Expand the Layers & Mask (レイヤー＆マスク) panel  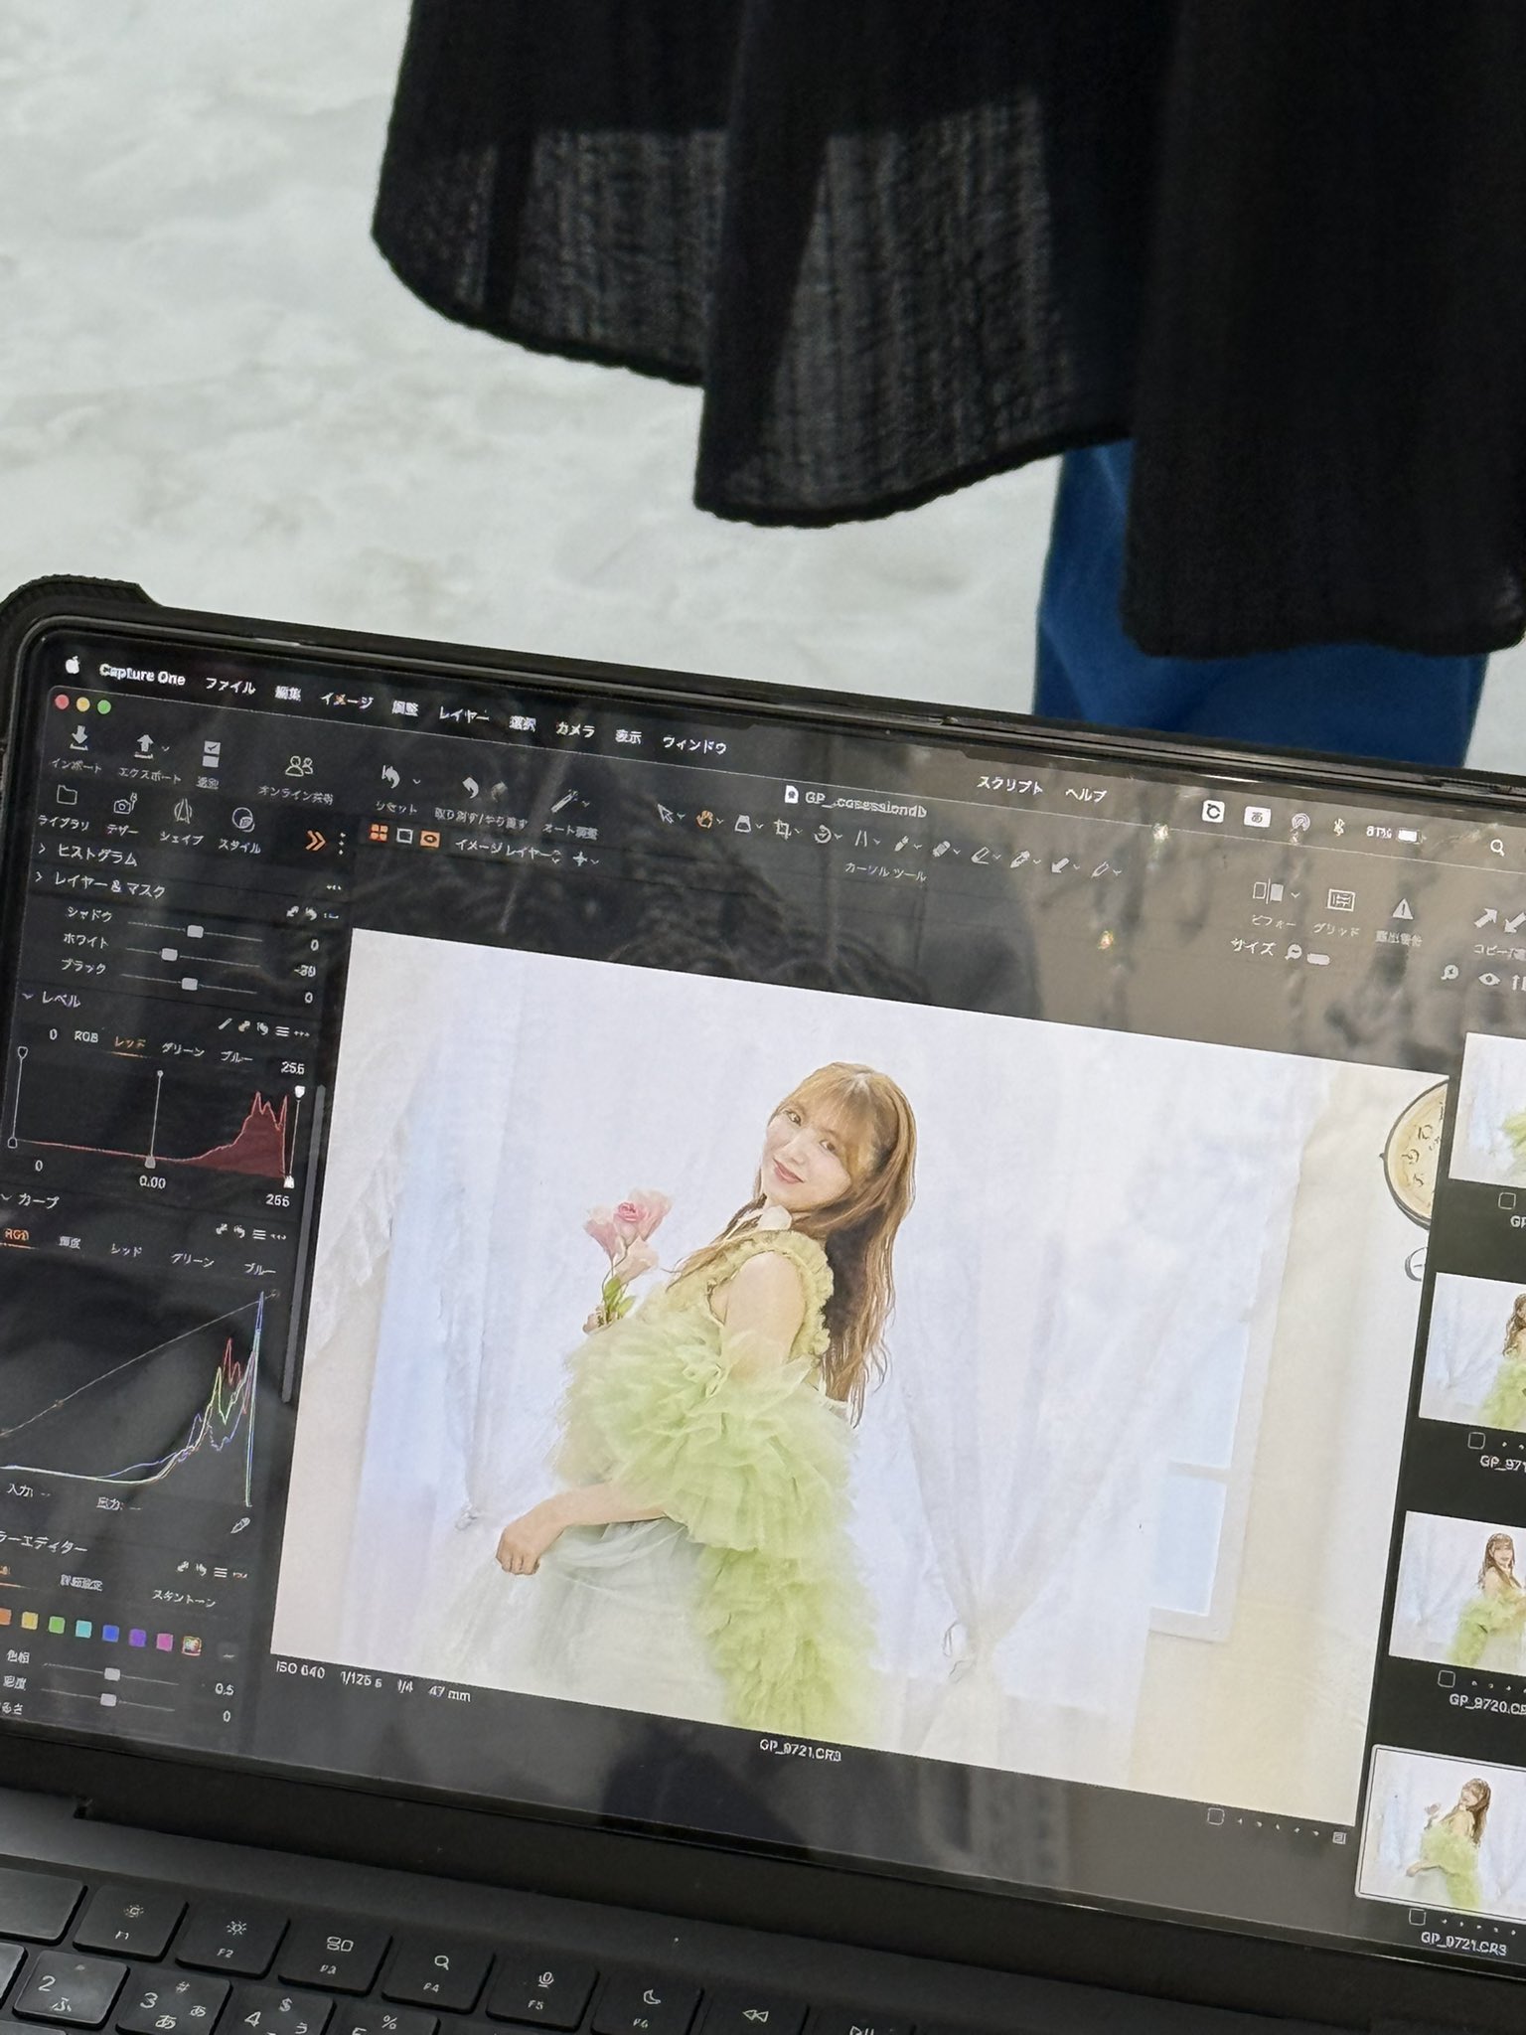39,877
